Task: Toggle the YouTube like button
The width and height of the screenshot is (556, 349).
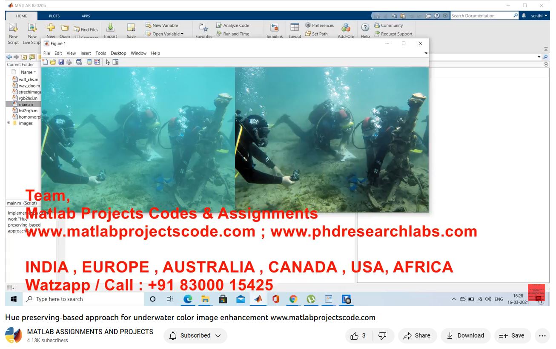Action: click(x=358, y=336)
